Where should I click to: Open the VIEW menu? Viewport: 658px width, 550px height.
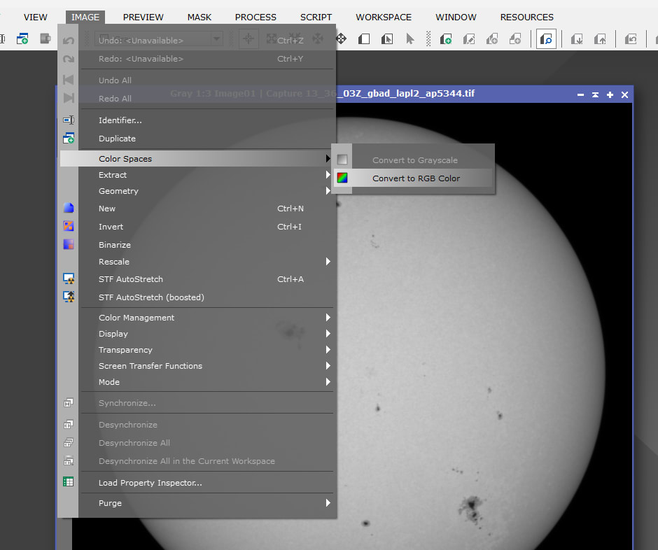[35, 17]
